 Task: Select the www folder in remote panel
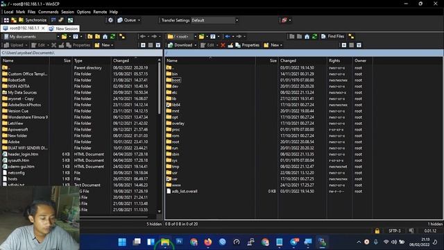[176, 185]
